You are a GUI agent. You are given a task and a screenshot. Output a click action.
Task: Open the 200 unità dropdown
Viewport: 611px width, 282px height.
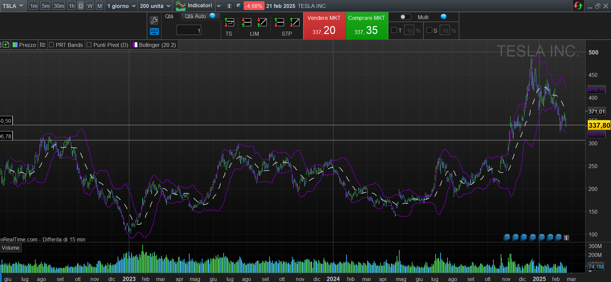tap(155, 6)
